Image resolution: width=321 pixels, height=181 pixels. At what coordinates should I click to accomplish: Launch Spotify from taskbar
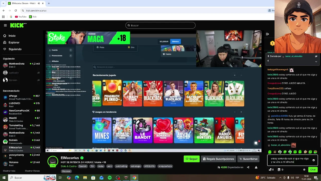(x=110, y=178)
